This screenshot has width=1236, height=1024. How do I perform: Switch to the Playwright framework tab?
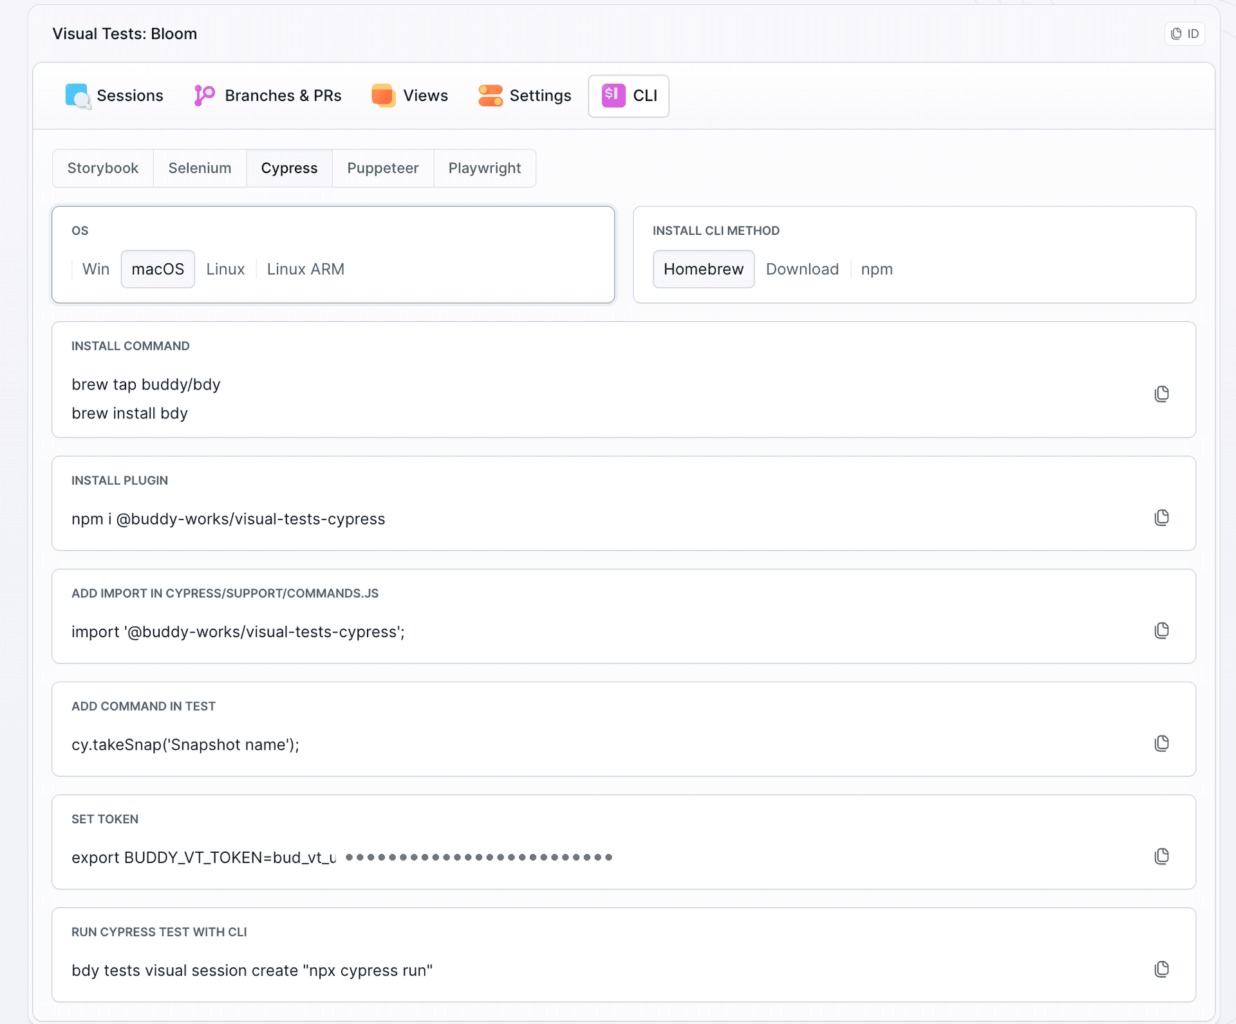tap(485, 169)
